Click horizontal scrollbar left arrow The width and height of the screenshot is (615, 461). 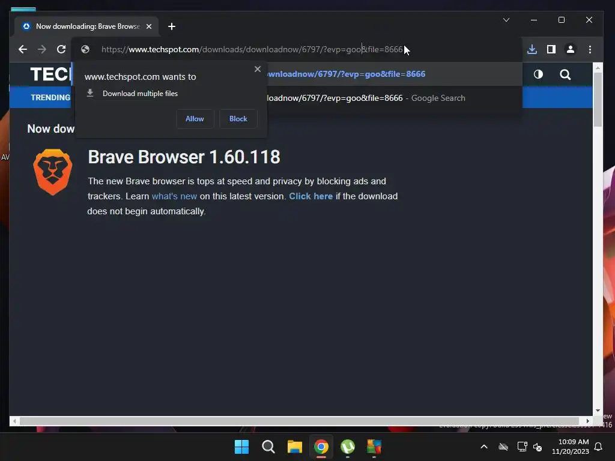point(14,421)
